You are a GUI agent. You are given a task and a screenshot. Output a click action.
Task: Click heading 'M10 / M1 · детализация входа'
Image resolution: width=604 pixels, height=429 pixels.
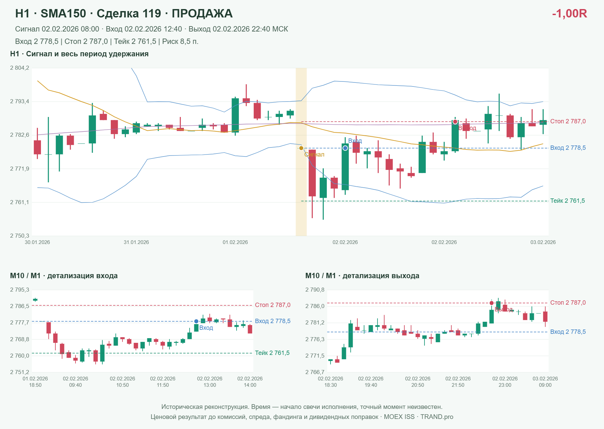64,276
